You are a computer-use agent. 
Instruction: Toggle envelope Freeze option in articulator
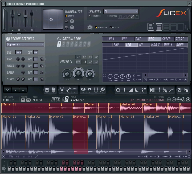coord(157,80)
